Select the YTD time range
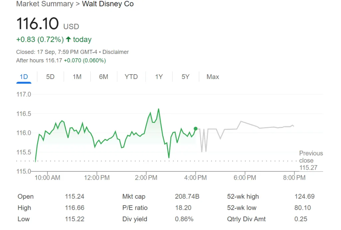Viewport: 341px width, 230px height. [x=131, y=77]
